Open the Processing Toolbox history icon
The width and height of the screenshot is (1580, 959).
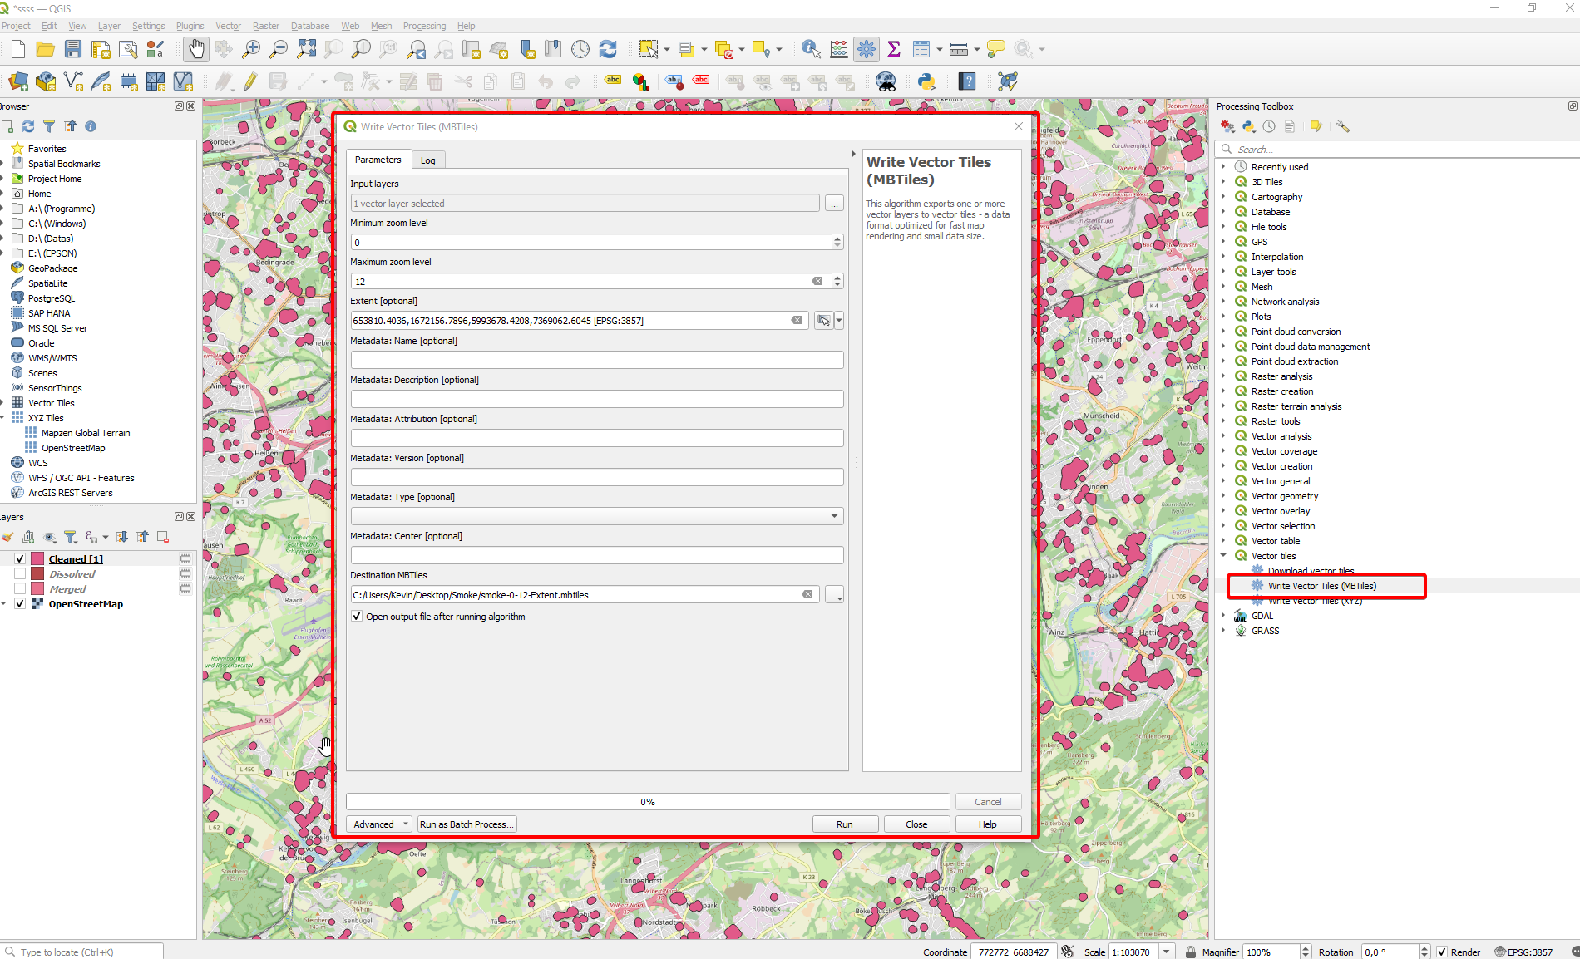[x=1269, y=126]
